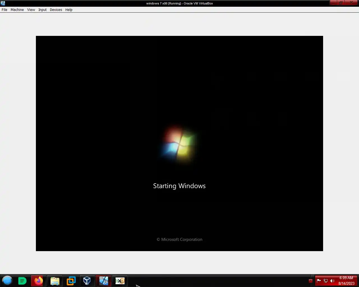Click the VirtualBox window title bar icon
359x287 pixels.
tap(3, 3)
